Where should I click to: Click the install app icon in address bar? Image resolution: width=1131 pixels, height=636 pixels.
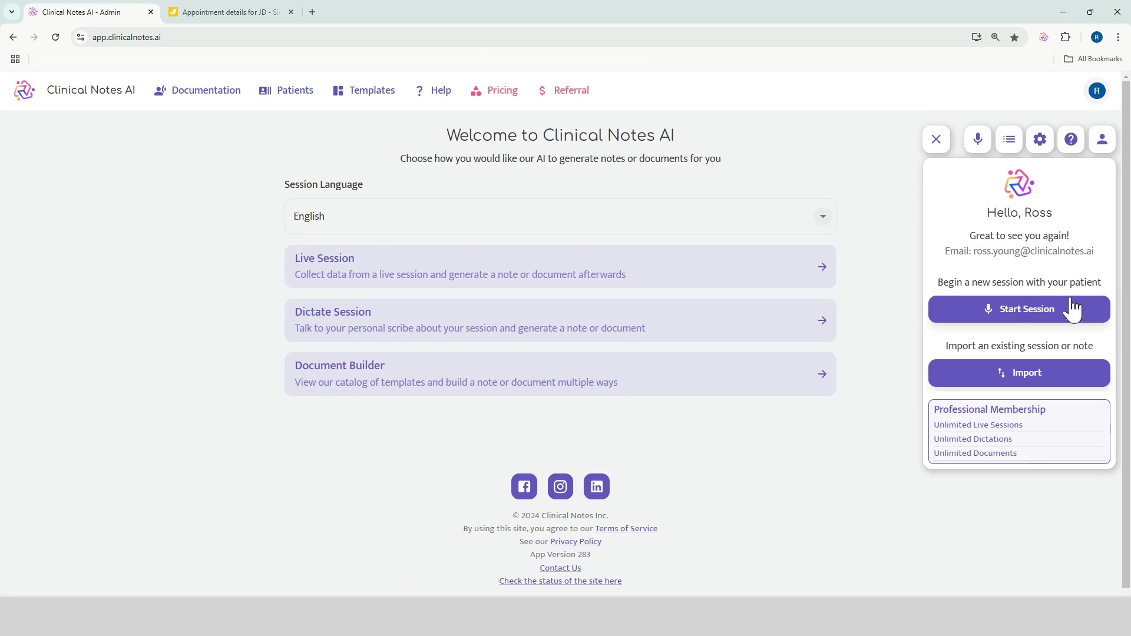(977, 37)
